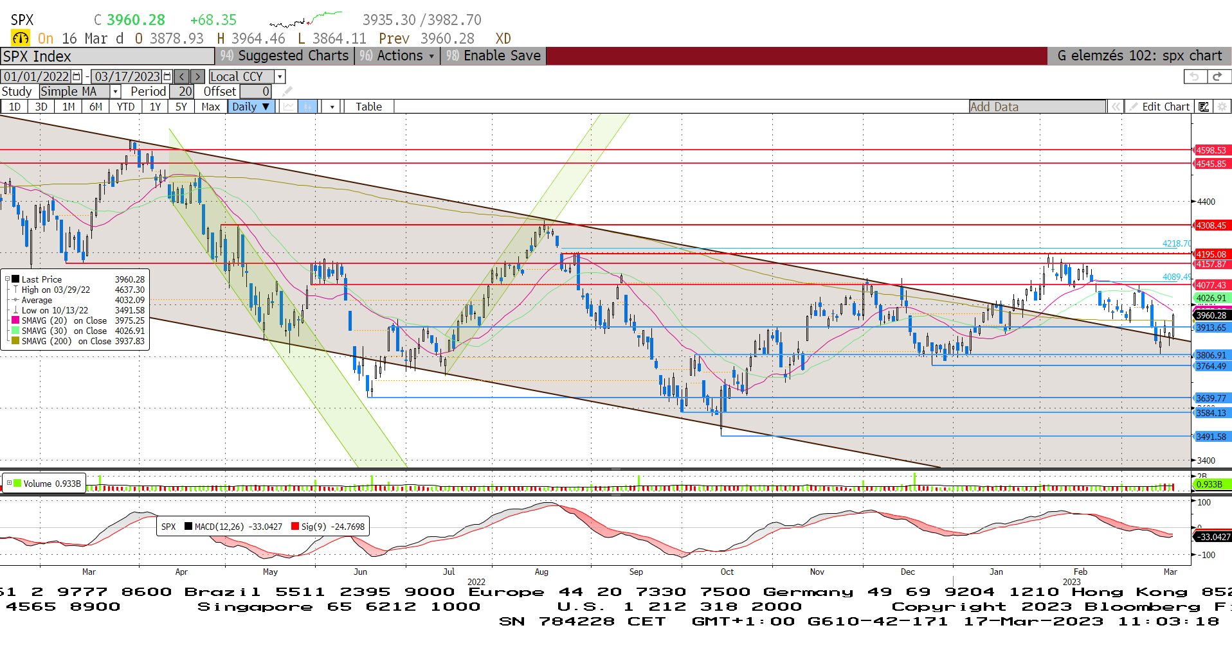This screenshot has width=1232, height=657.
Task: Click the Offset value field
Action: pyautogui.click(x=256, y=91)
